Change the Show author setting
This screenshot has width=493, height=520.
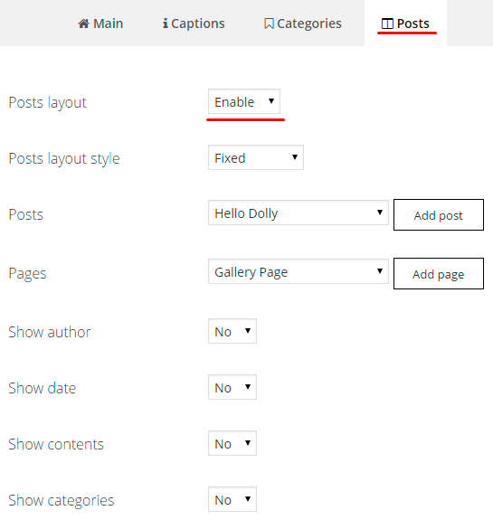[x=232, y=331]
